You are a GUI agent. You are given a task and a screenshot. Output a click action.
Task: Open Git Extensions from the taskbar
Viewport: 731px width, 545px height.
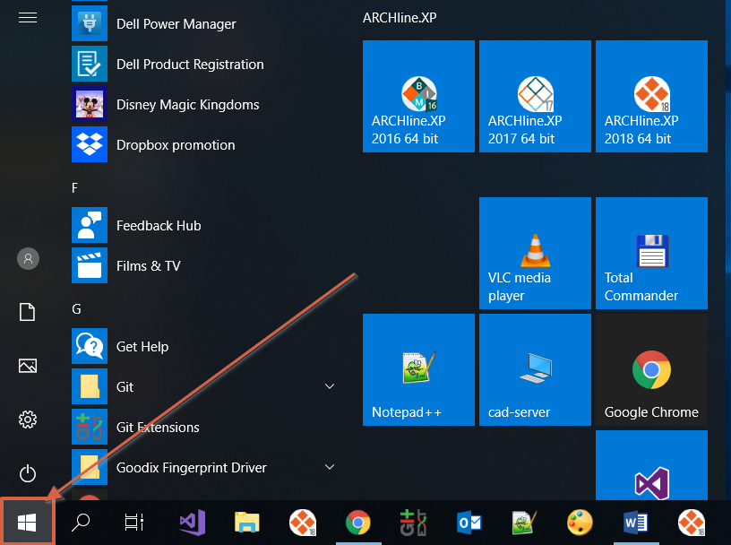pyautogui.click(x=413, y=522)
